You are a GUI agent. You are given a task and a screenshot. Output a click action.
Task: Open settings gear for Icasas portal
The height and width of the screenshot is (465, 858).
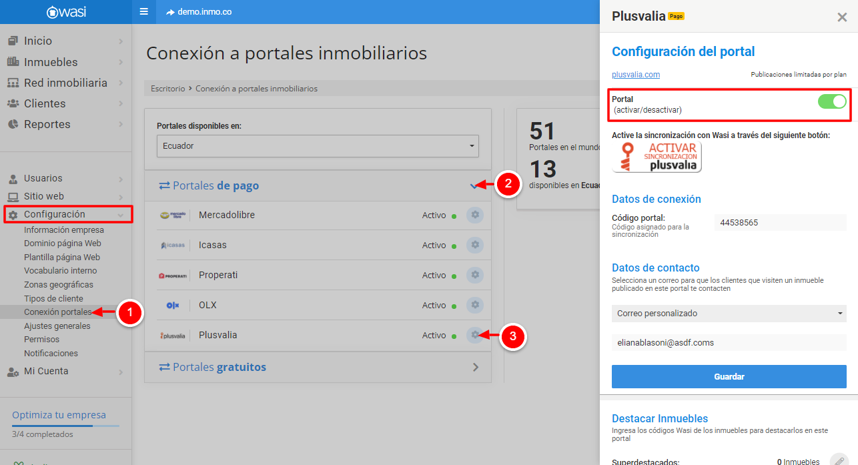click(474, 245)
